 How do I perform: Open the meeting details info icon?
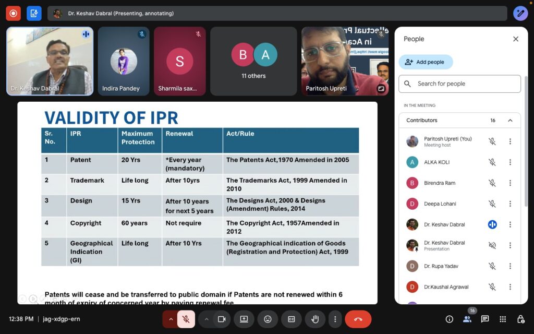click(x=449, y=319)
